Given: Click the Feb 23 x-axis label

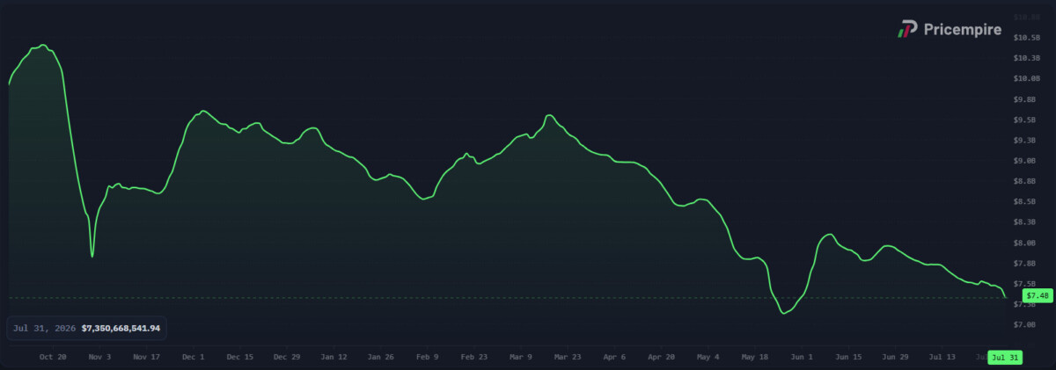Looking at the screenshot, I should pos(473,358).
